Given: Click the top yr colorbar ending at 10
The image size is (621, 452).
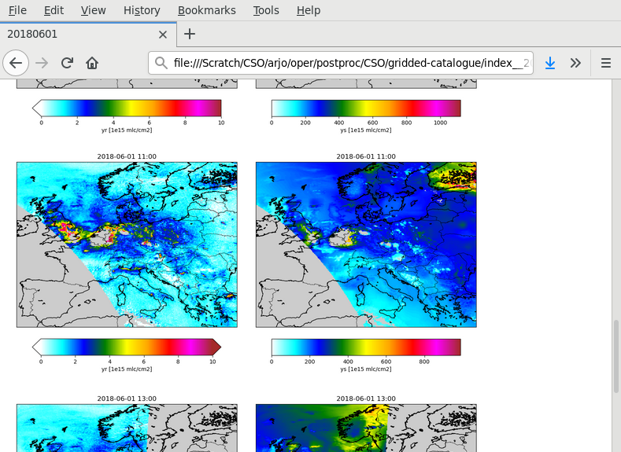Looking at the screenshot, I should [x=127, y=108].
